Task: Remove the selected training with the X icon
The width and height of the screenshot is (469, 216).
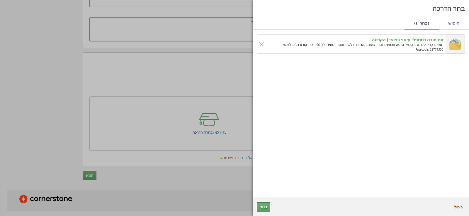Action: tap(261, 44)
